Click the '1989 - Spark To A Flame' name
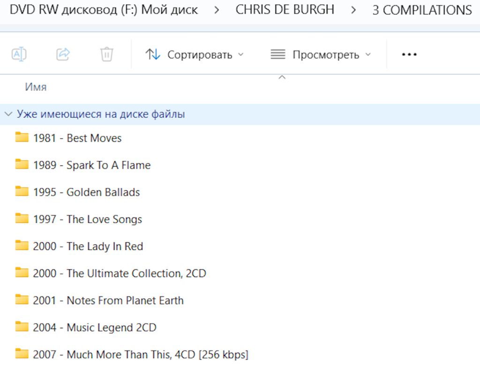Screen dimensions: 480x384 pyautogui.click(x=92, y=165)
